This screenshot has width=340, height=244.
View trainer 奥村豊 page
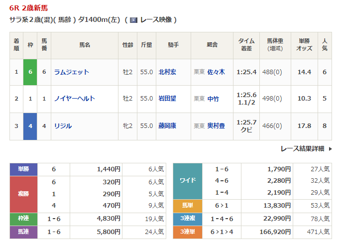point(216,126)
